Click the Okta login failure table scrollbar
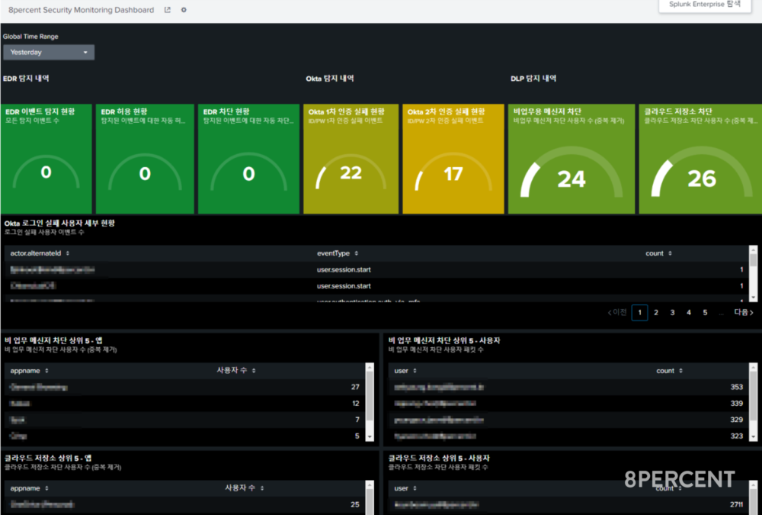The width and height of the screenshot is (762, 515). [x=753, y=273]
